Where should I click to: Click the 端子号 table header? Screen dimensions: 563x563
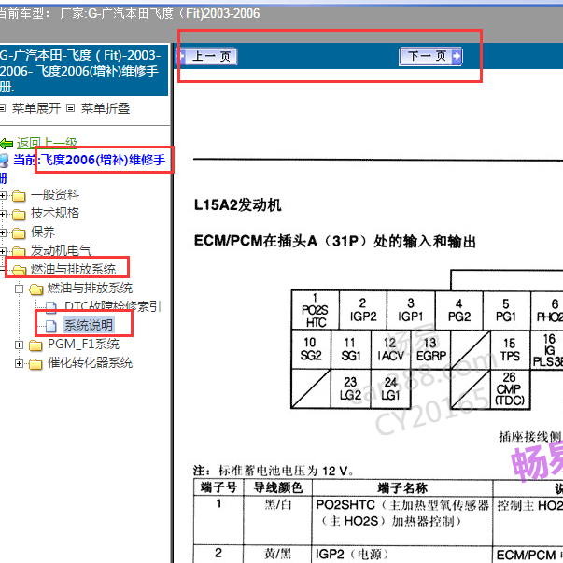[218, 487]
